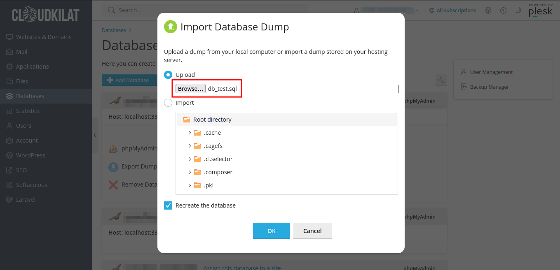
Task: Open Websites & Domains in sidebar
Action: 44,37
